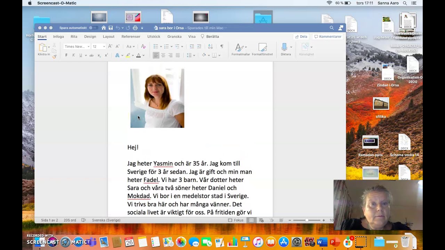Insert a numbered list
The image size is (445, 250).
[x=166, y=46]
